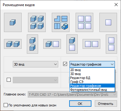Toggle По умолчанию для новых окон
Screen dimensions: 121x111
coord(5,105)
